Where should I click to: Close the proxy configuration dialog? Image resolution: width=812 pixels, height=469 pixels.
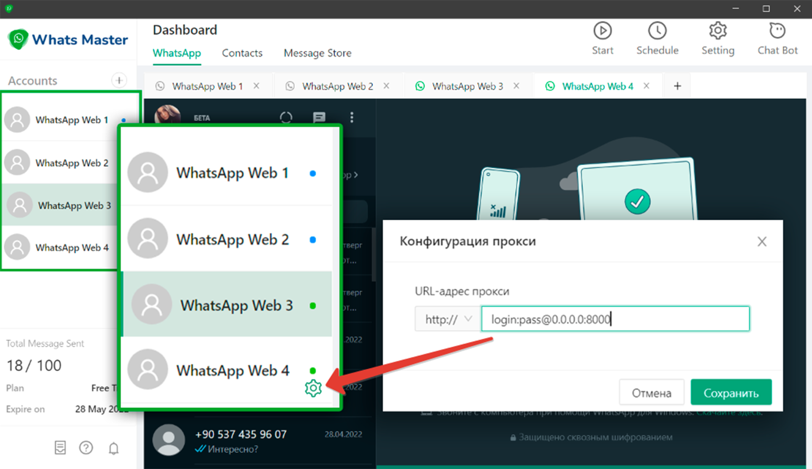pos(762,241)
